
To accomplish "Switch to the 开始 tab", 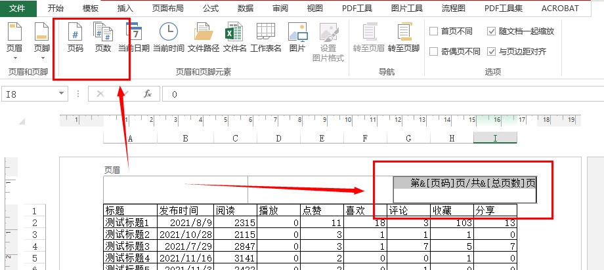I will pyautogui.click(x=55, y=9).
